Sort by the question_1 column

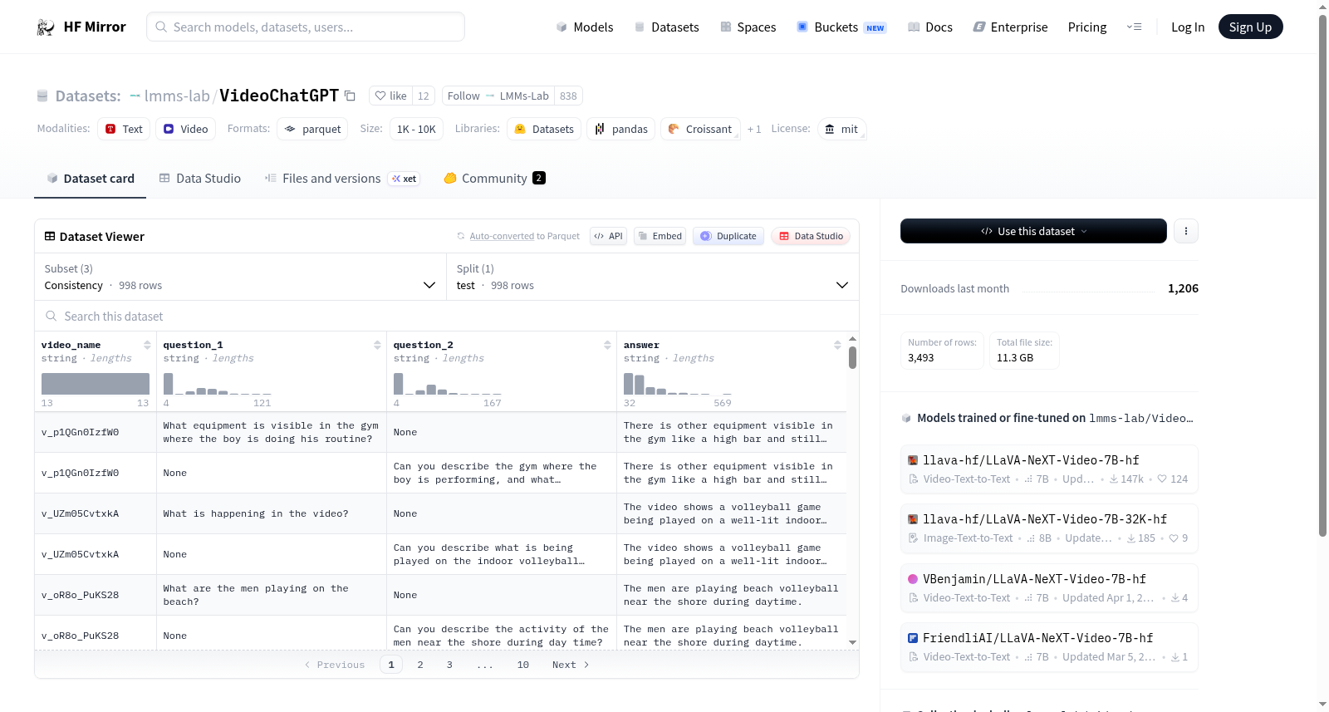[x=377, y=345]
